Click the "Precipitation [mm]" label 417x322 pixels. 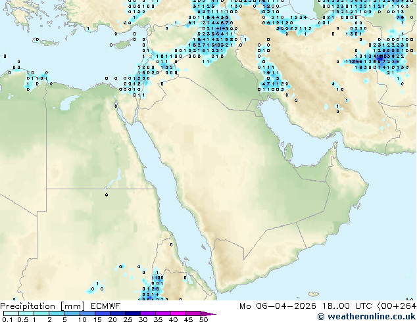[x=43, y=306]
